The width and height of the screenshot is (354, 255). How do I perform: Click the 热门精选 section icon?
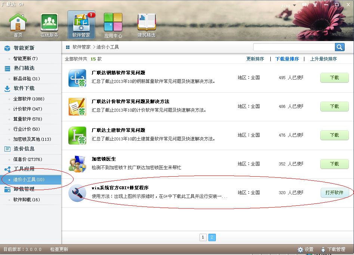click(x=7, y=68)
